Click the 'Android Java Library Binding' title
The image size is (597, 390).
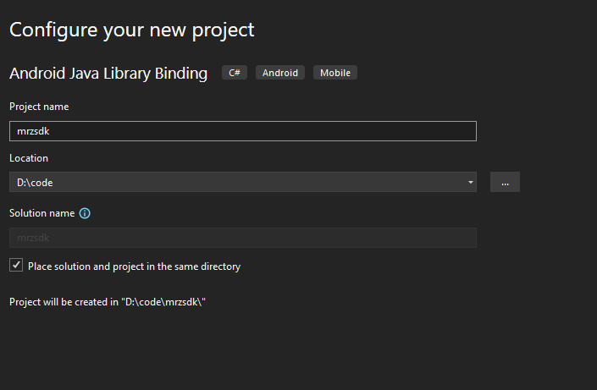coord(108,74)
